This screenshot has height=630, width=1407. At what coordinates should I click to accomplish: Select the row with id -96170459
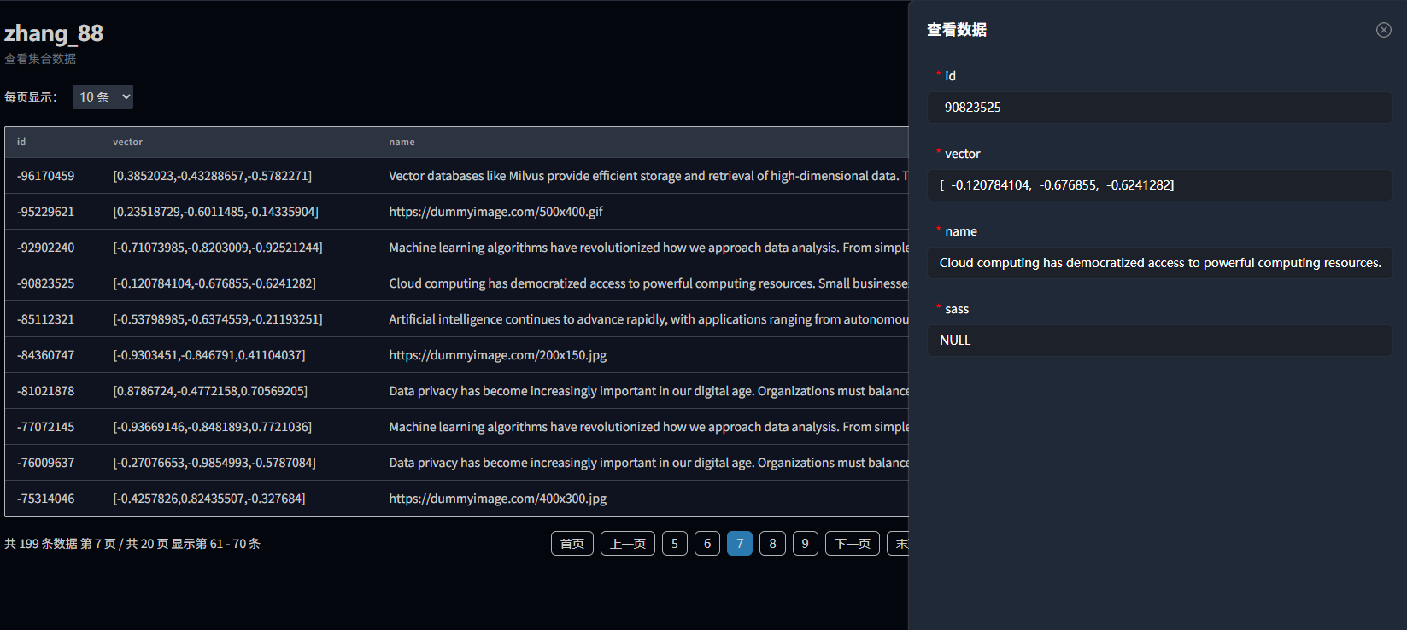46,176
